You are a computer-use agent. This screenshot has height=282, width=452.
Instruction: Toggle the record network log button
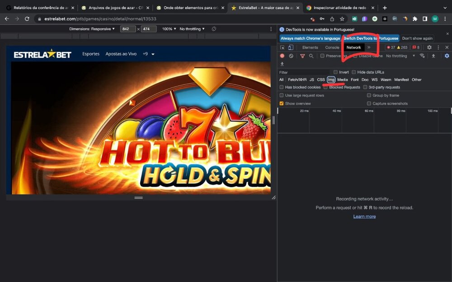tap(282, 56)
